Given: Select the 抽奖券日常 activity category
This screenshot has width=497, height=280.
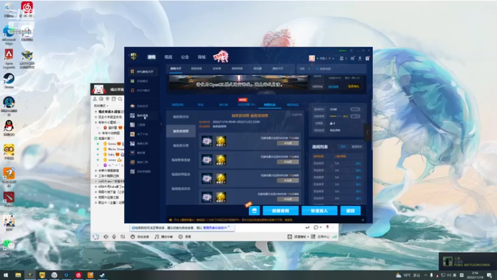Looking at the screenshot, I should coord(181,146).
